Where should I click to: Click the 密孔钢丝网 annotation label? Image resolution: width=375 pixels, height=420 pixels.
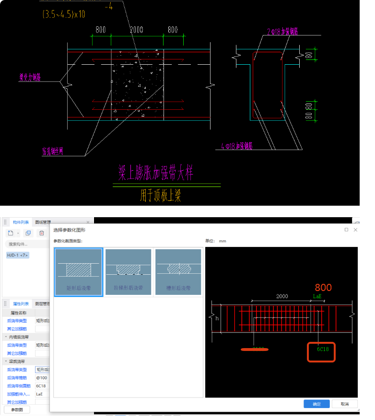click(52, 151)
